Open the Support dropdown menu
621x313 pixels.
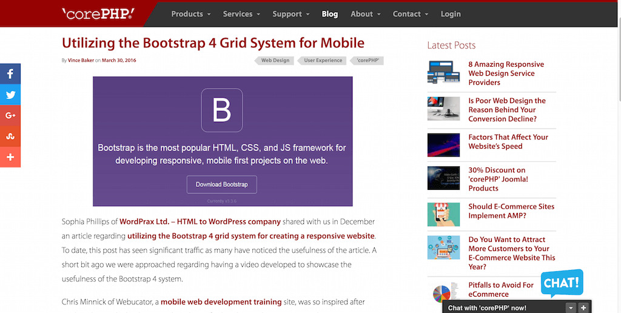[x=291, y=14]
